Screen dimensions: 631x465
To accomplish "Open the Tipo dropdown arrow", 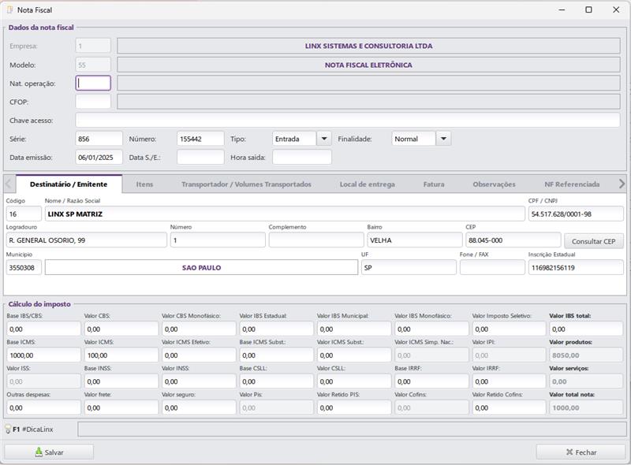I will tap(323, 139).
